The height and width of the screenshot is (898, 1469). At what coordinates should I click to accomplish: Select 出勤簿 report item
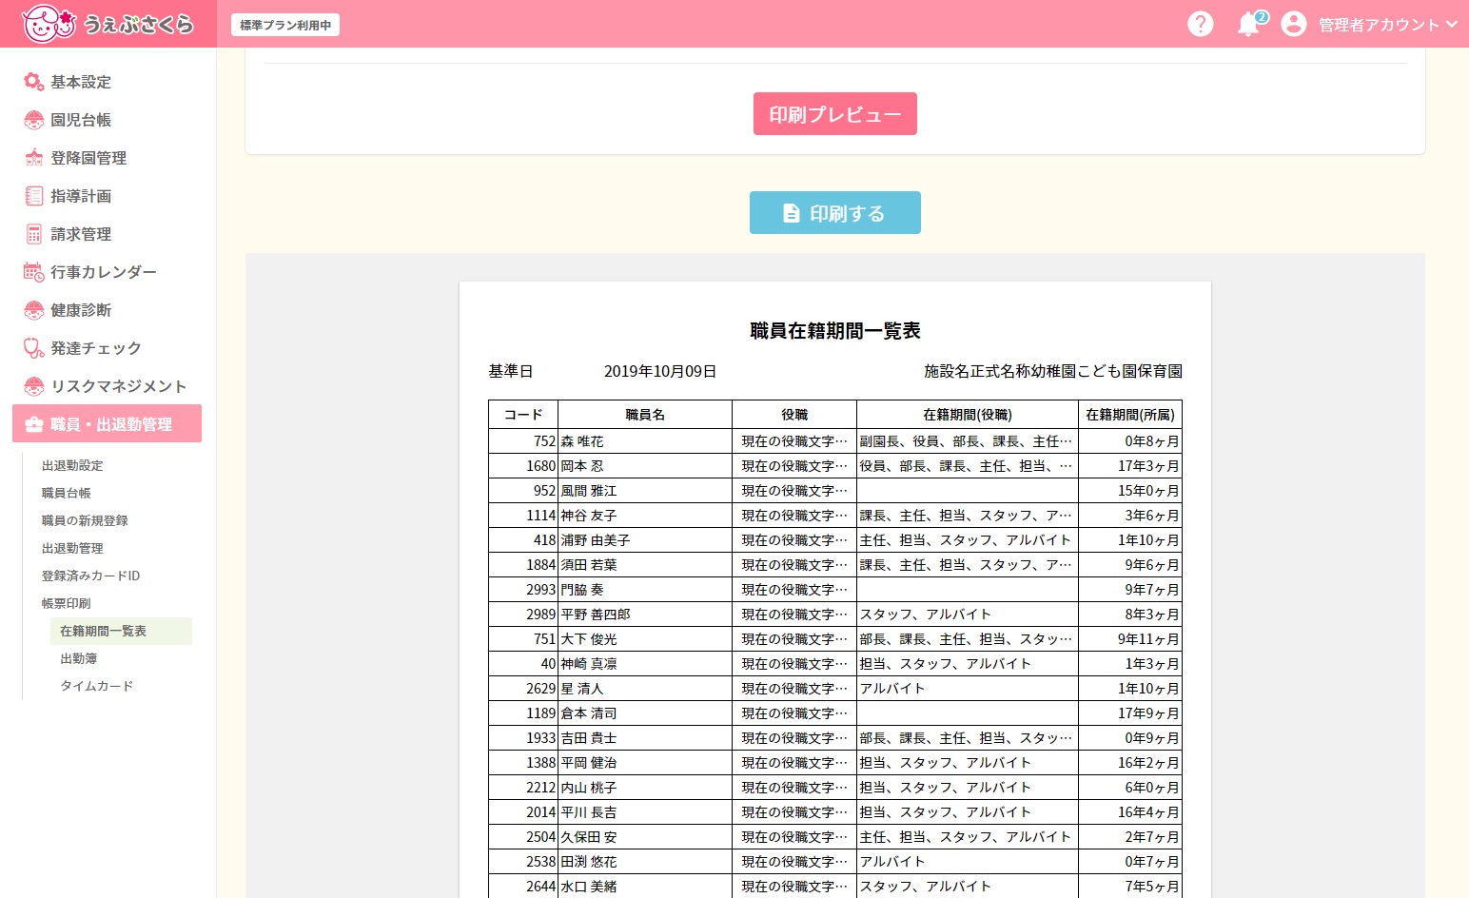tap(79, 658)
